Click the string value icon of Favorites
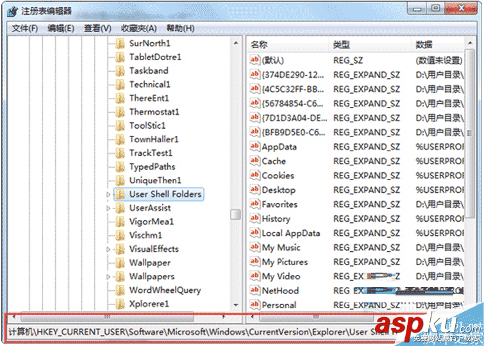 coord(255,204)
